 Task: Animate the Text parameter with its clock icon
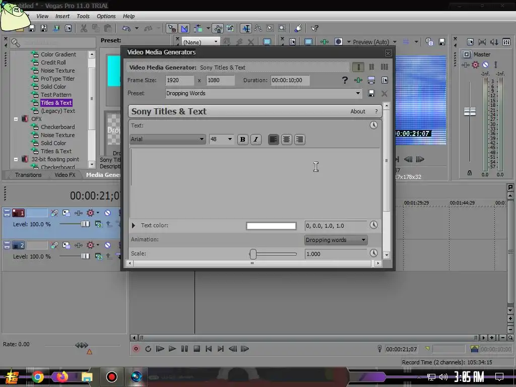pyautogui.click(x=373, y=125)
